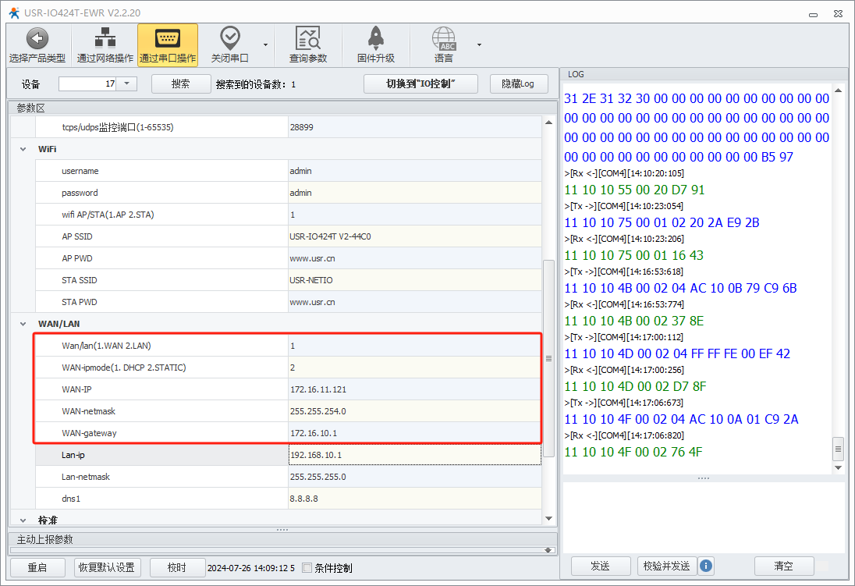Open 查询参数 query parameters icon
This screenshot has width=855, height=586.
coord(308,38)
